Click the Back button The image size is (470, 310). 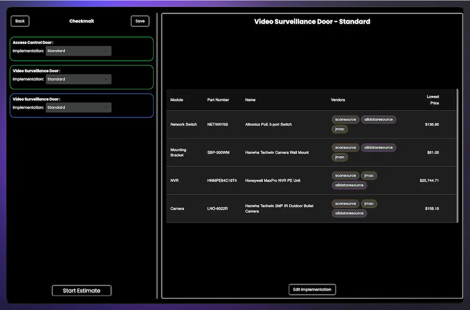(20, 21)
